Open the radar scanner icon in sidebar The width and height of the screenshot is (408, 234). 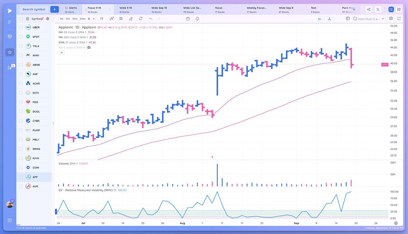pos(10,36)
